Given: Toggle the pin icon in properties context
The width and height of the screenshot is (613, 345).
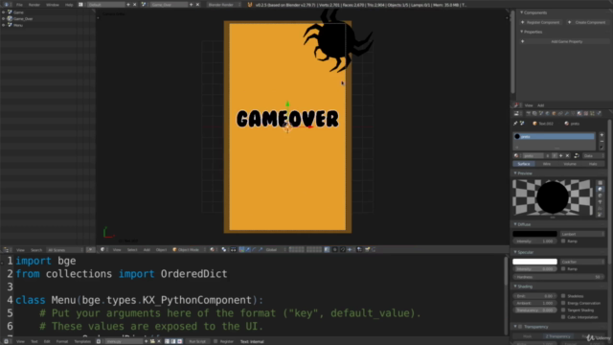Looking at the screenshot, I should [x=515, y=124].
